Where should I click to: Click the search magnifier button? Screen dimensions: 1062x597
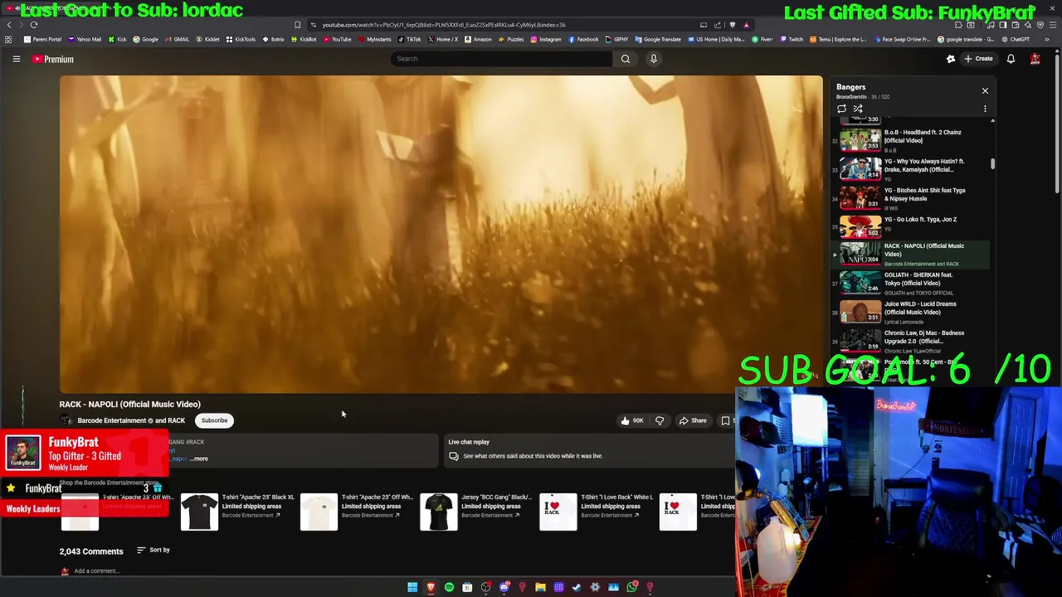click(x=626, y=59)
